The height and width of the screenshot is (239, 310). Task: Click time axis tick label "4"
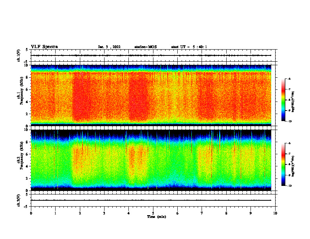pyautogui.click(x=129, y=213)
